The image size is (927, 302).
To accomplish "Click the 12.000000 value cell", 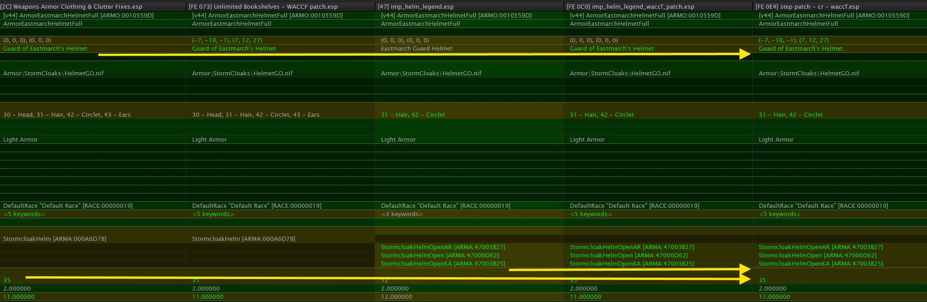I will [397, 297].
